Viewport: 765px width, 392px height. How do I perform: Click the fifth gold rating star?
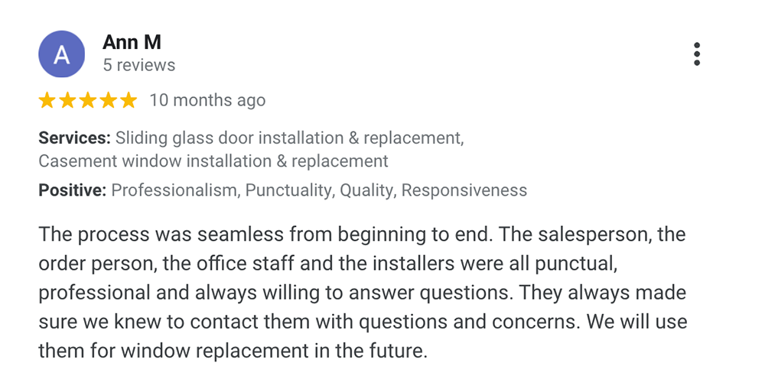(129, 100)
